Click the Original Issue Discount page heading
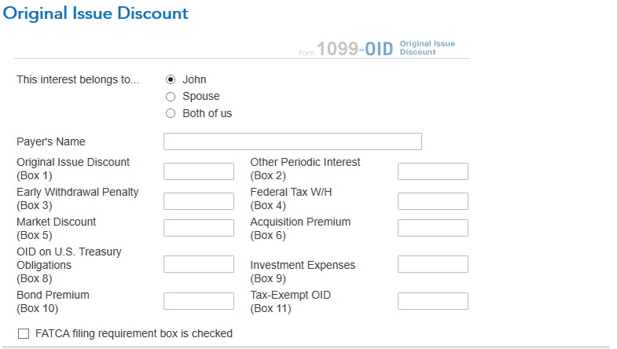 (x=96, y=14)
